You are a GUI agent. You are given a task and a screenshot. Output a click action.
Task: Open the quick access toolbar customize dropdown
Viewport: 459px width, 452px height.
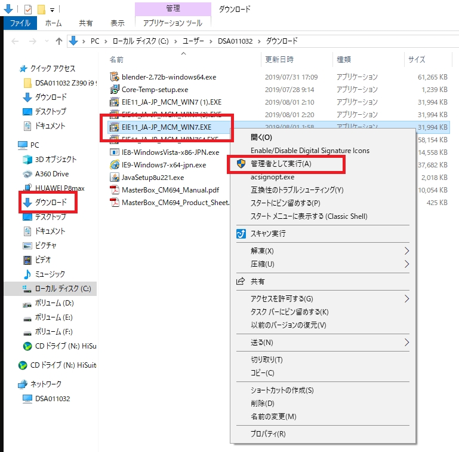[x=52, y=10]
